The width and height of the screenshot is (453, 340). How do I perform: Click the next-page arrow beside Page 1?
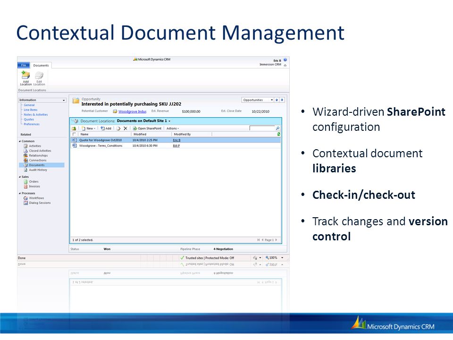[x=276, y=240]
